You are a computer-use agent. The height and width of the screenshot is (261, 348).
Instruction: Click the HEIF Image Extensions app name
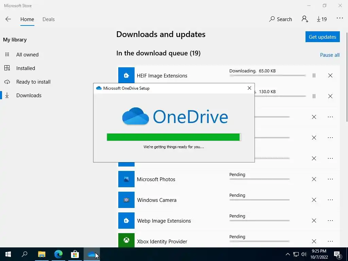pos(162,76)
